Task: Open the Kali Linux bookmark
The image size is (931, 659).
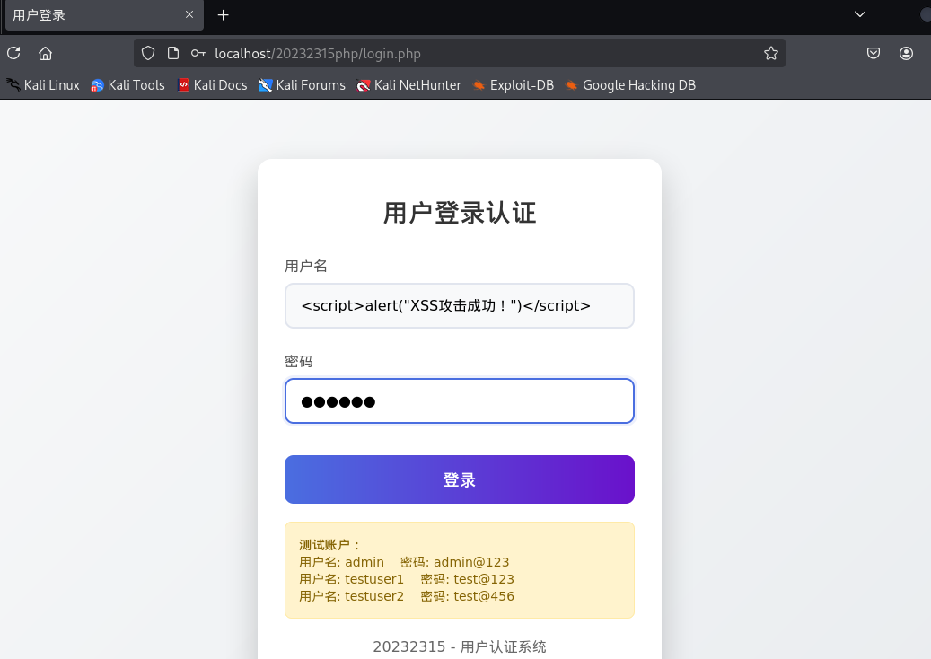Action: (43, 85)
